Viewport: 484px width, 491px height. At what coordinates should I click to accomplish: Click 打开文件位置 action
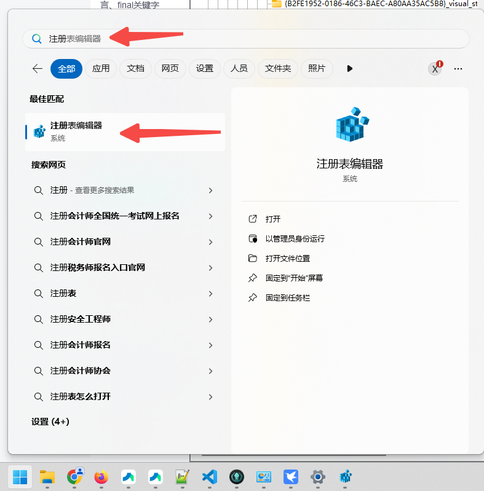point(287,258)
